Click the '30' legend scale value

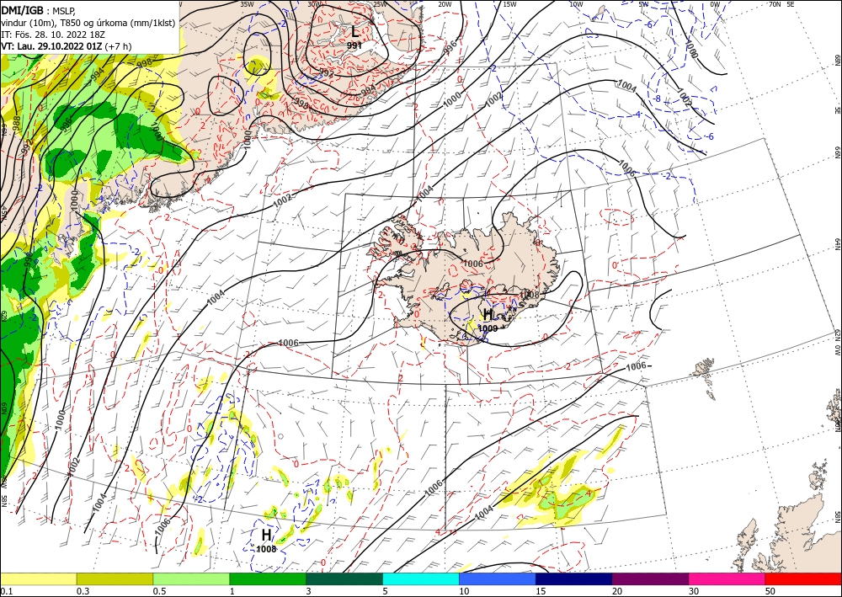694,591
